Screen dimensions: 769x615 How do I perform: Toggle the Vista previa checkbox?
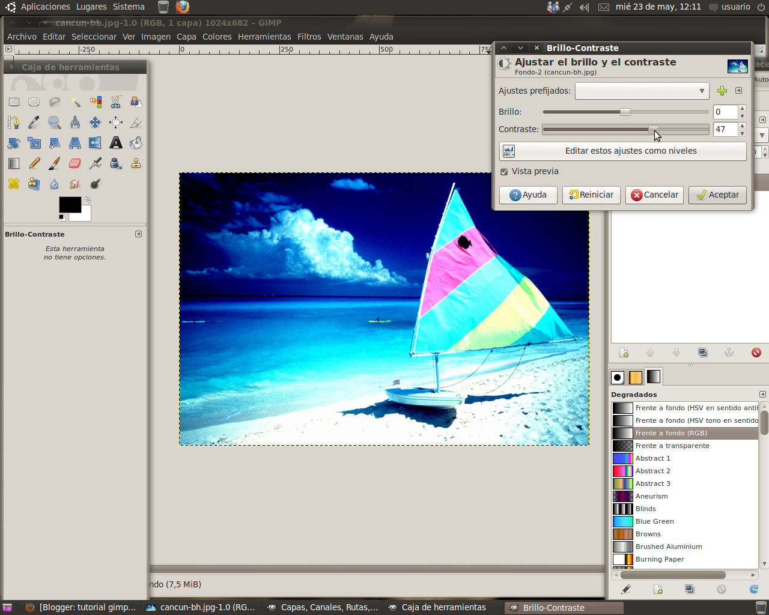coord(504,171)
